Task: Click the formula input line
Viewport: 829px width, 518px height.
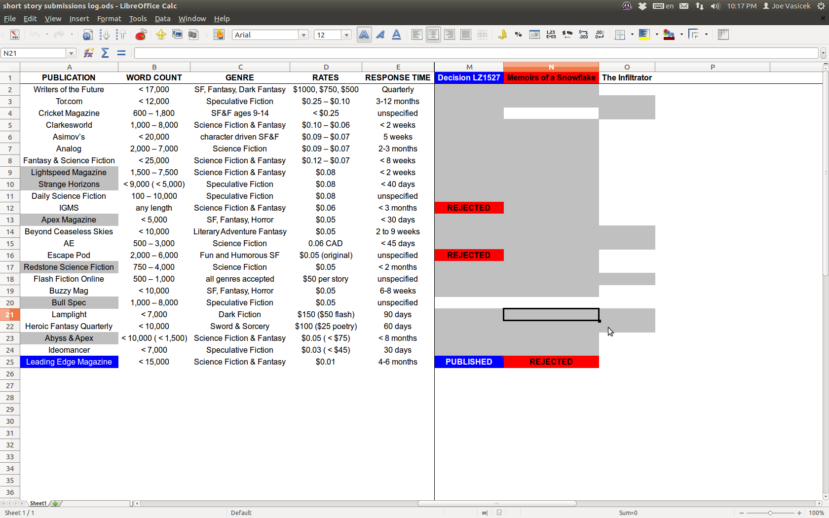Action: pos(476,53)
